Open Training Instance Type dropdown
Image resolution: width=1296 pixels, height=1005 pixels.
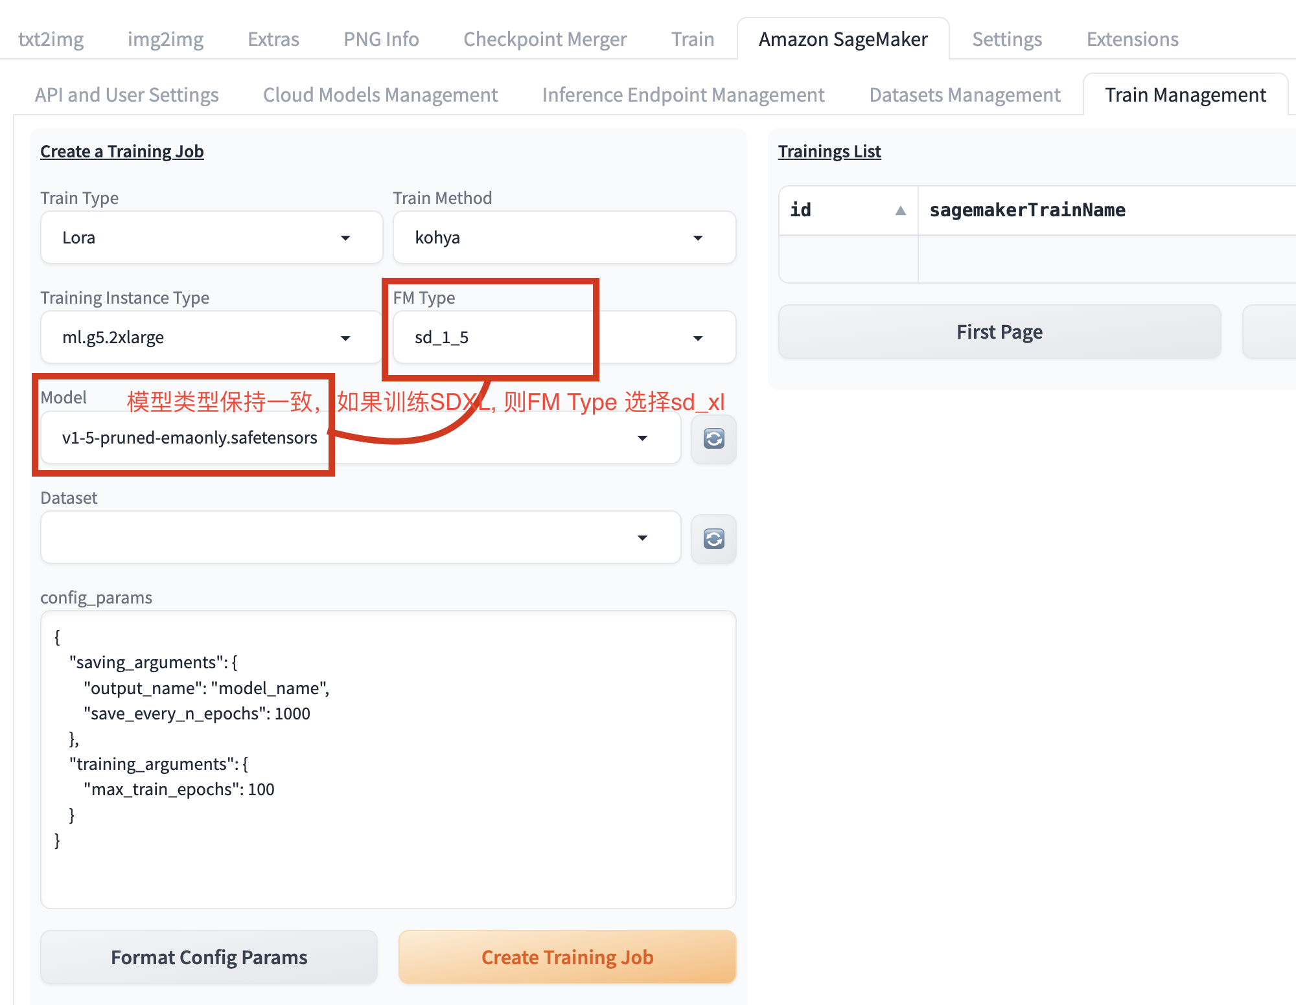pyautogui.click(x=211, y=337)
